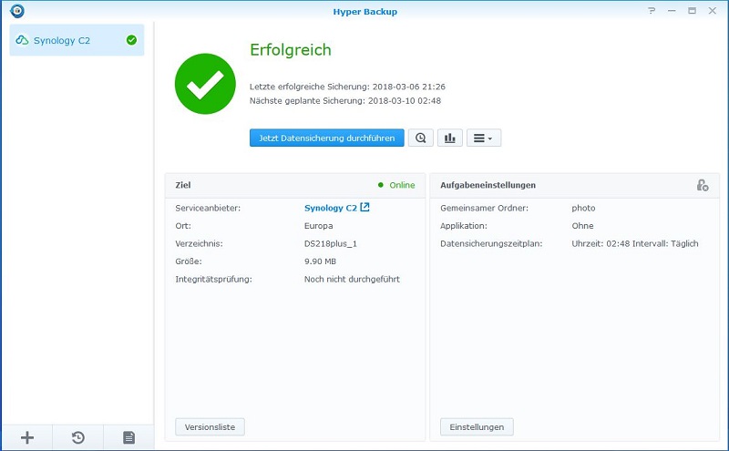This screenshot has width=729, height=451.
Task: Start backup with Jetzt Datensicherung durchführen
Action: click(327, 138)
